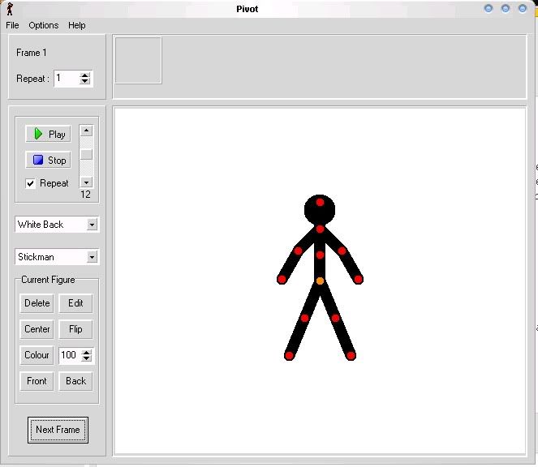This screenshot has height=467, width=538.
Task: Click the playback speed slider thumb
Action: [x=86, y=154]
